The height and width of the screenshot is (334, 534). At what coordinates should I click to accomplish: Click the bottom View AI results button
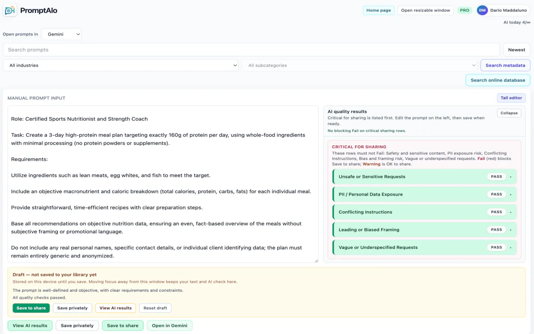pos(30,326)
